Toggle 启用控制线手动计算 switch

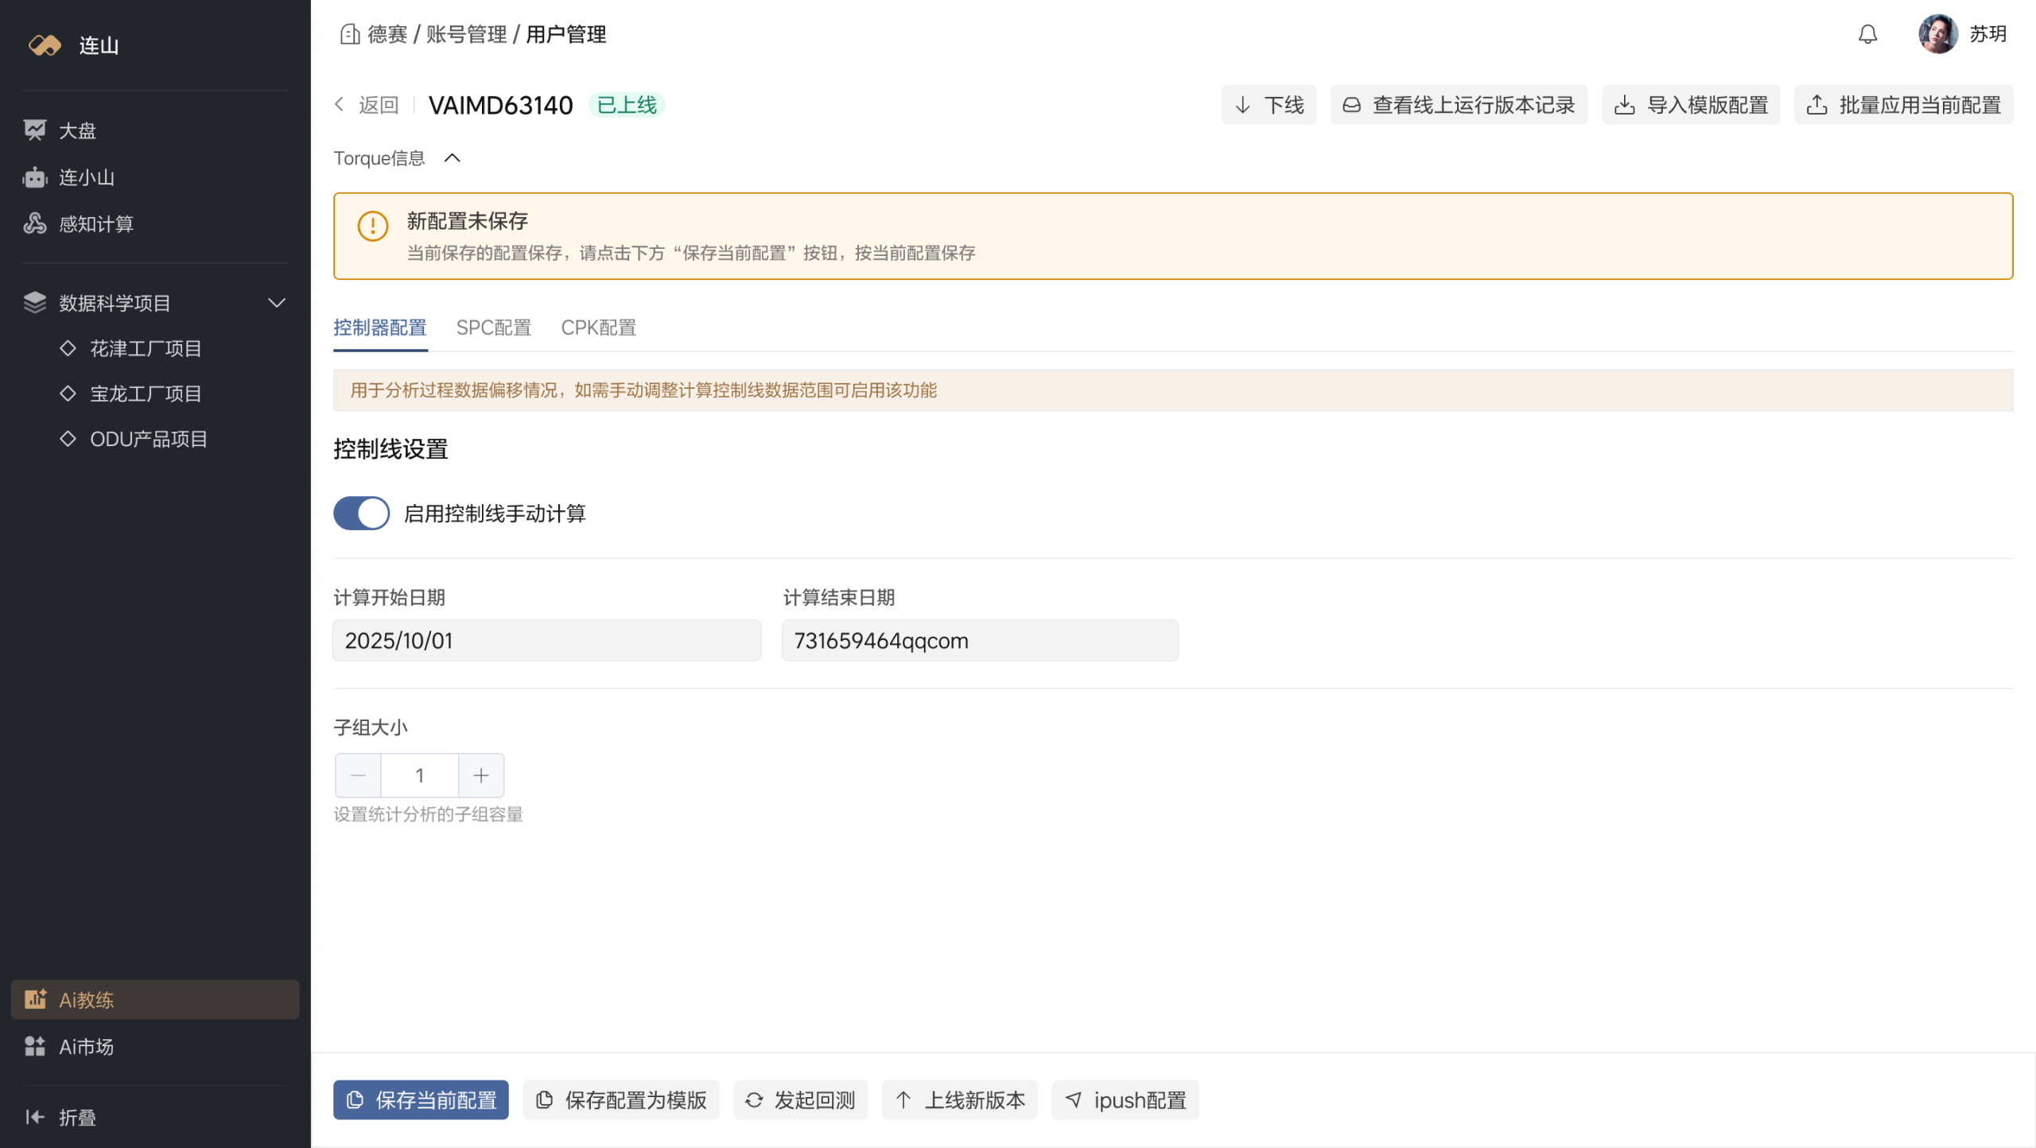[361, 514]
